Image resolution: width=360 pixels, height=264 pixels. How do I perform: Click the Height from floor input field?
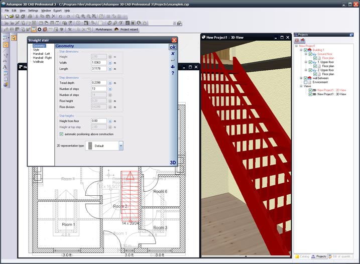coord(99,121)
